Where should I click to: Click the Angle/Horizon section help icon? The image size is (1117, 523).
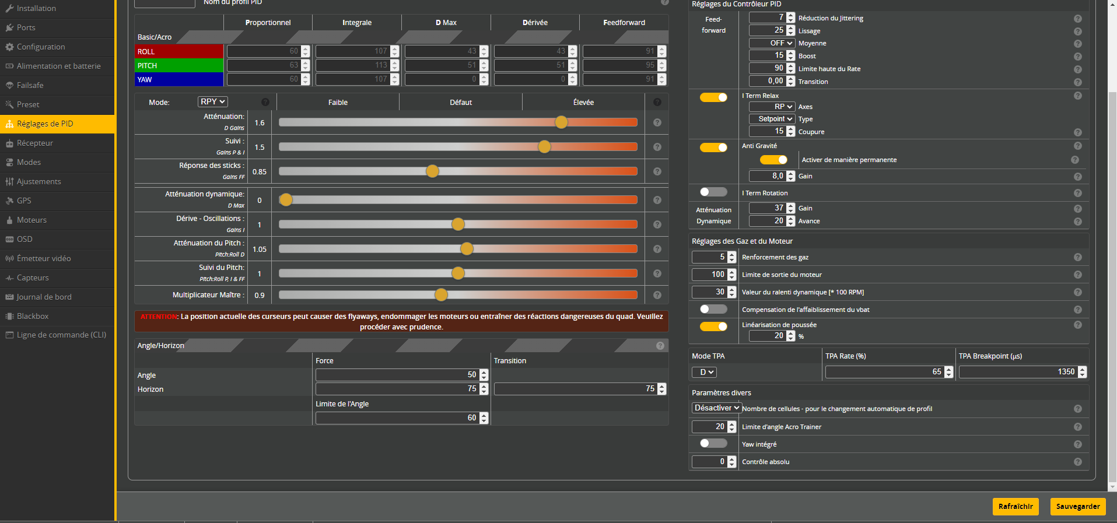click(660, 346)
